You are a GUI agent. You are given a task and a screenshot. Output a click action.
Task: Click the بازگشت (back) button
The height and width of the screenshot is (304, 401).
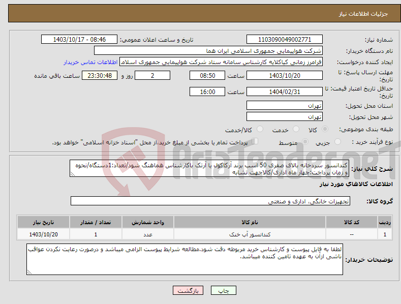click(x=188, y=290)
